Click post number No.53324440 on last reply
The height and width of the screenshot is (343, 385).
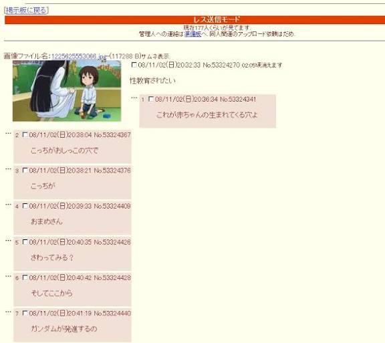(112, 314)
